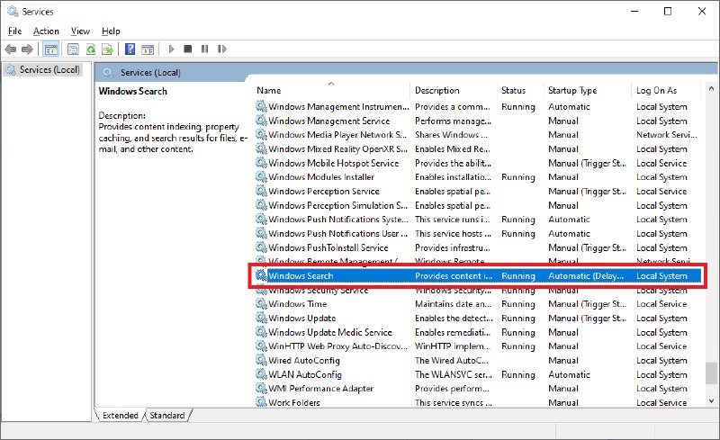Viewport: 720px width, 440px height.
Task: Open the Action menu
Action: tap(46, 31)
